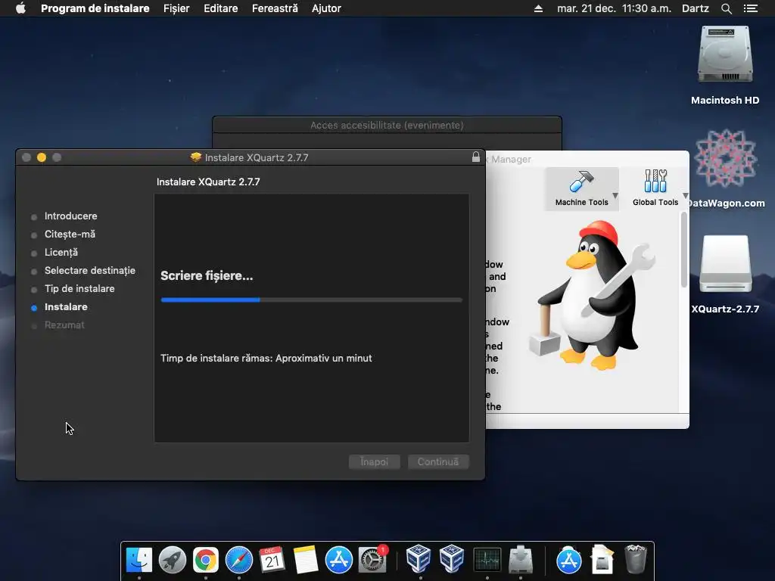This screenshot has width=775, height=581.
Task: Open the Applications folder in dock
Action: pos(569,560)
